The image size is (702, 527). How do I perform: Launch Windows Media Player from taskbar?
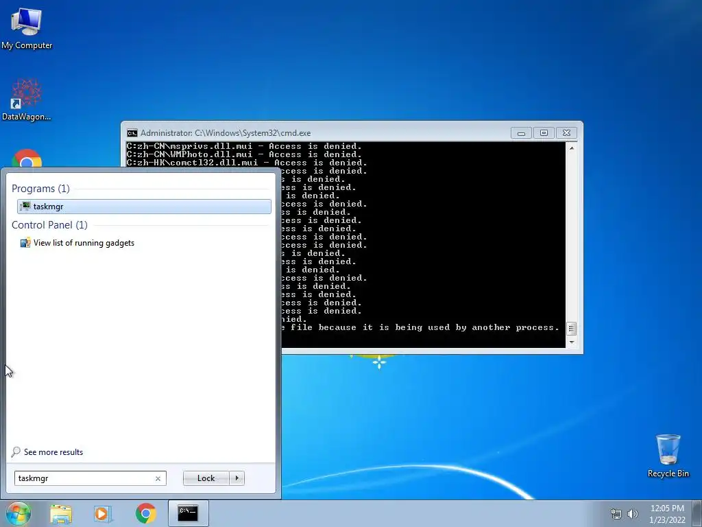click(x=103, y=513)
